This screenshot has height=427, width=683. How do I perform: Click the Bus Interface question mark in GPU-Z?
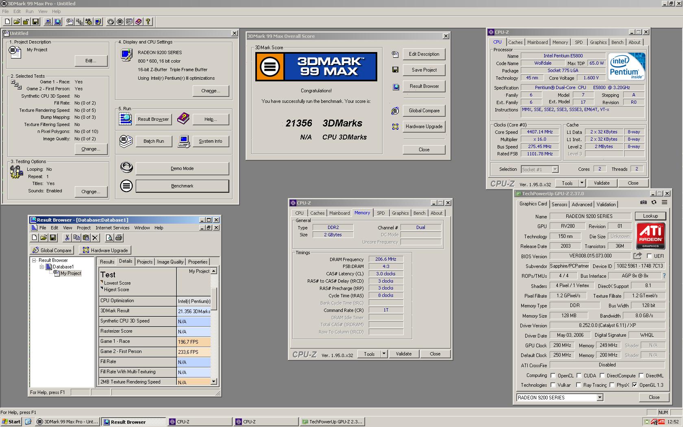click(664, 276)
